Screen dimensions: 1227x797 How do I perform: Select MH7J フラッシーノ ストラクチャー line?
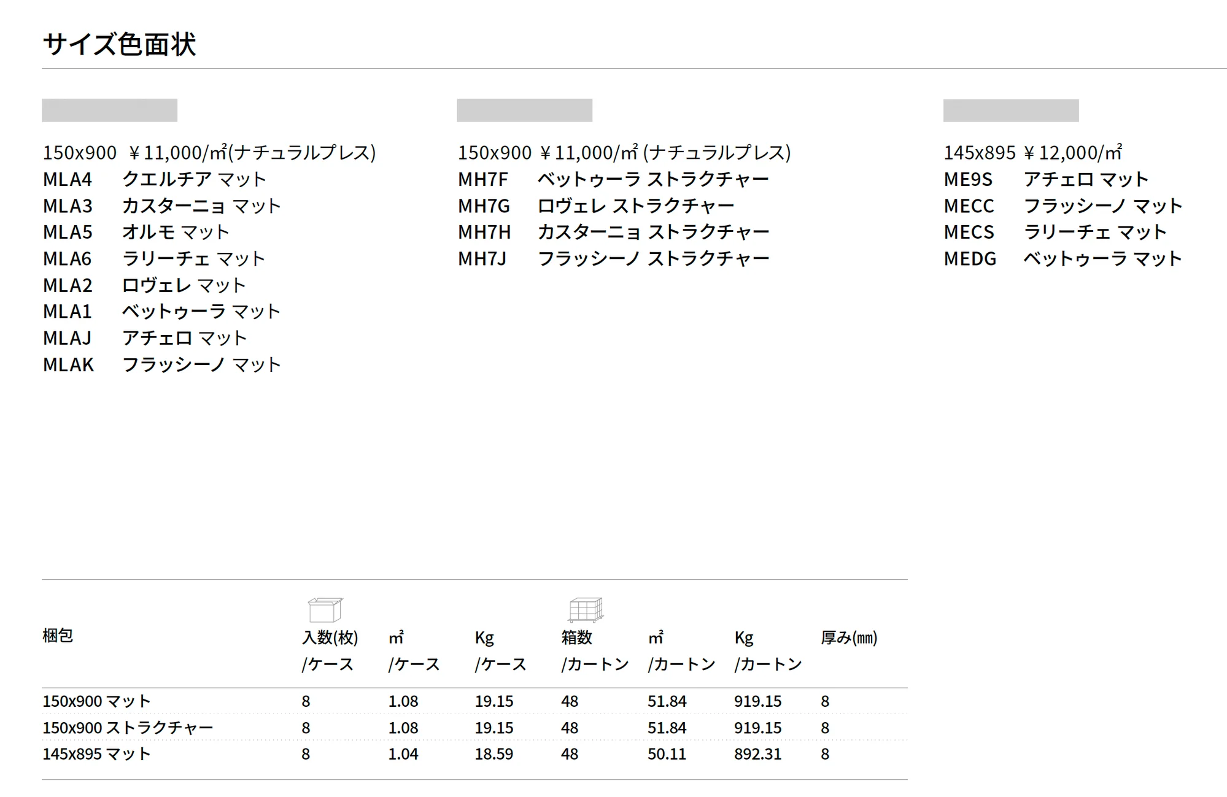[613, 258]
